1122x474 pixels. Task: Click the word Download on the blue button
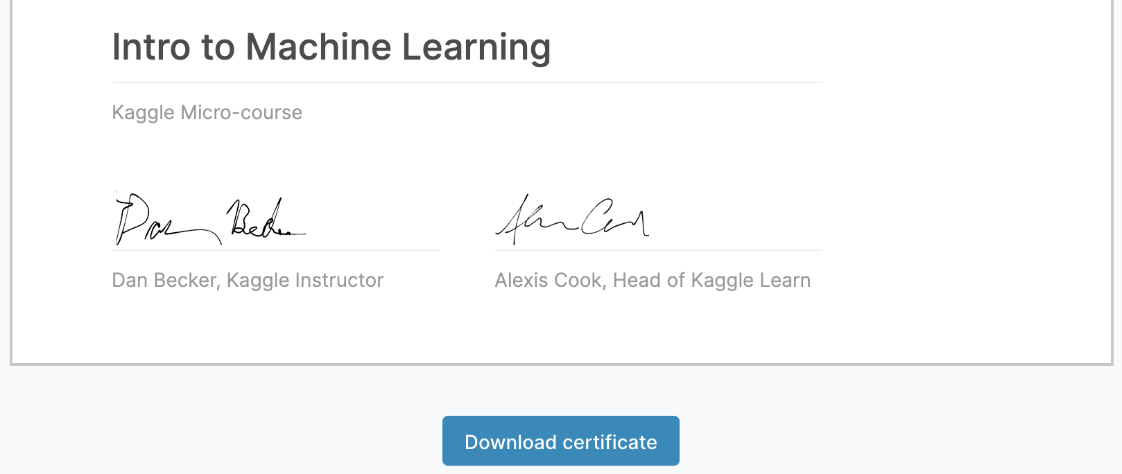click(510, 442)
